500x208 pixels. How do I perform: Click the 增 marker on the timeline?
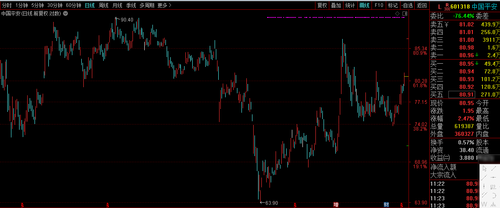336,204
